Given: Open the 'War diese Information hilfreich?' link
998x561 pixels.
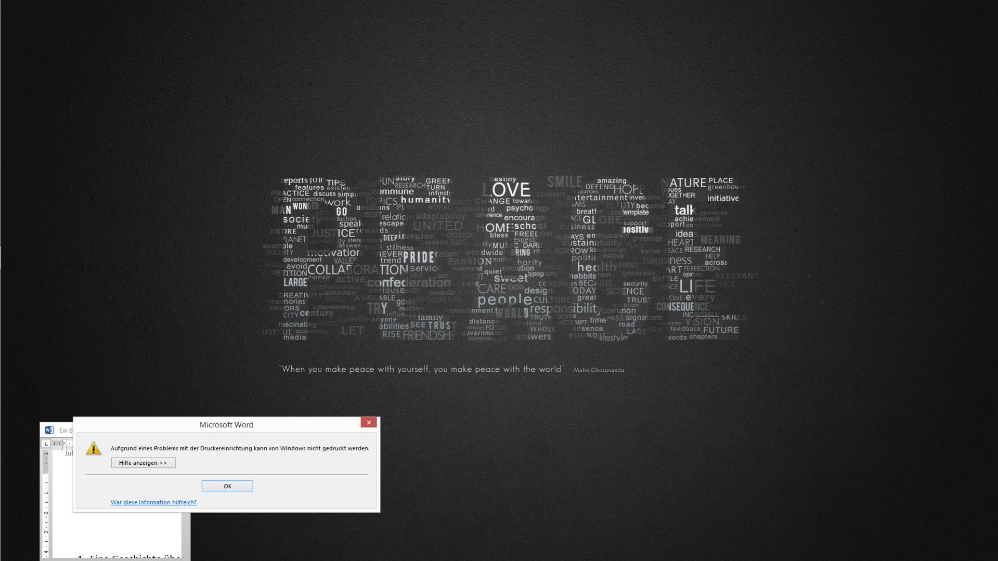Looking at the screenshot, I should (x=153, y=502).
